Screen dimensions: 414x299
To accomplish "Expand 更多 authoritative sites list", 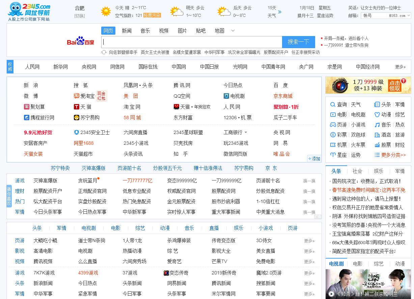I will [401, 67].
